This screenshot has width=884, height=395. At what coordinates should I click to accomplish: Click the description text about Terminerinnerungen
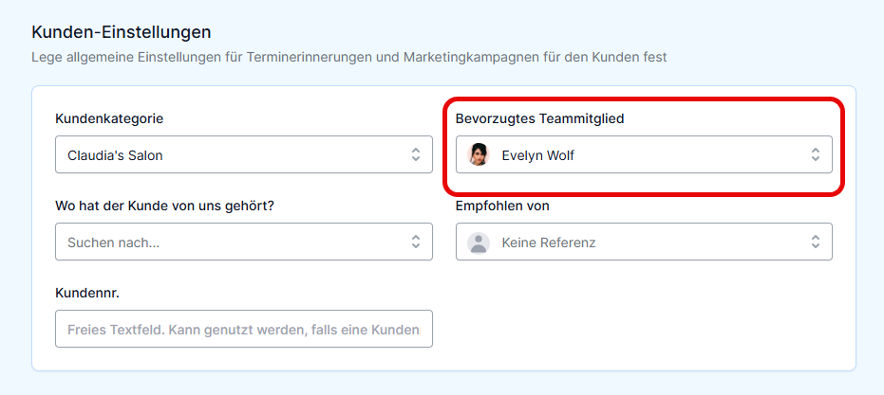click(x=349, y=58)
